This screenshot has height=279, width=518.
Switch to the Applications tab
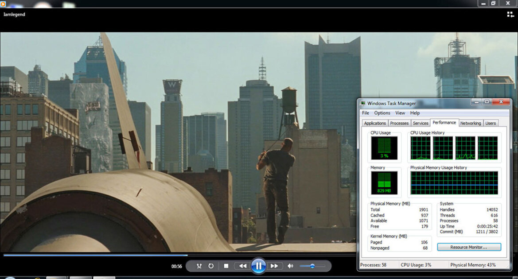374,123
